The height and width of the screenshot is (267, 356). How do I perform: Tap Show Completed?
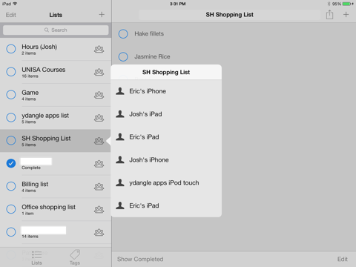140,259
